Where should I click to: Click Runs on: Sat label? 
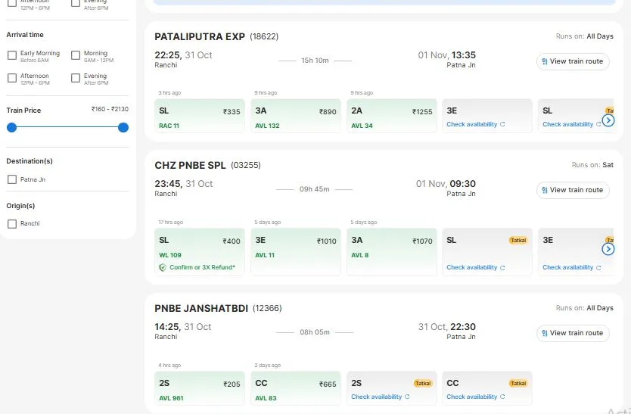(592, 165)
